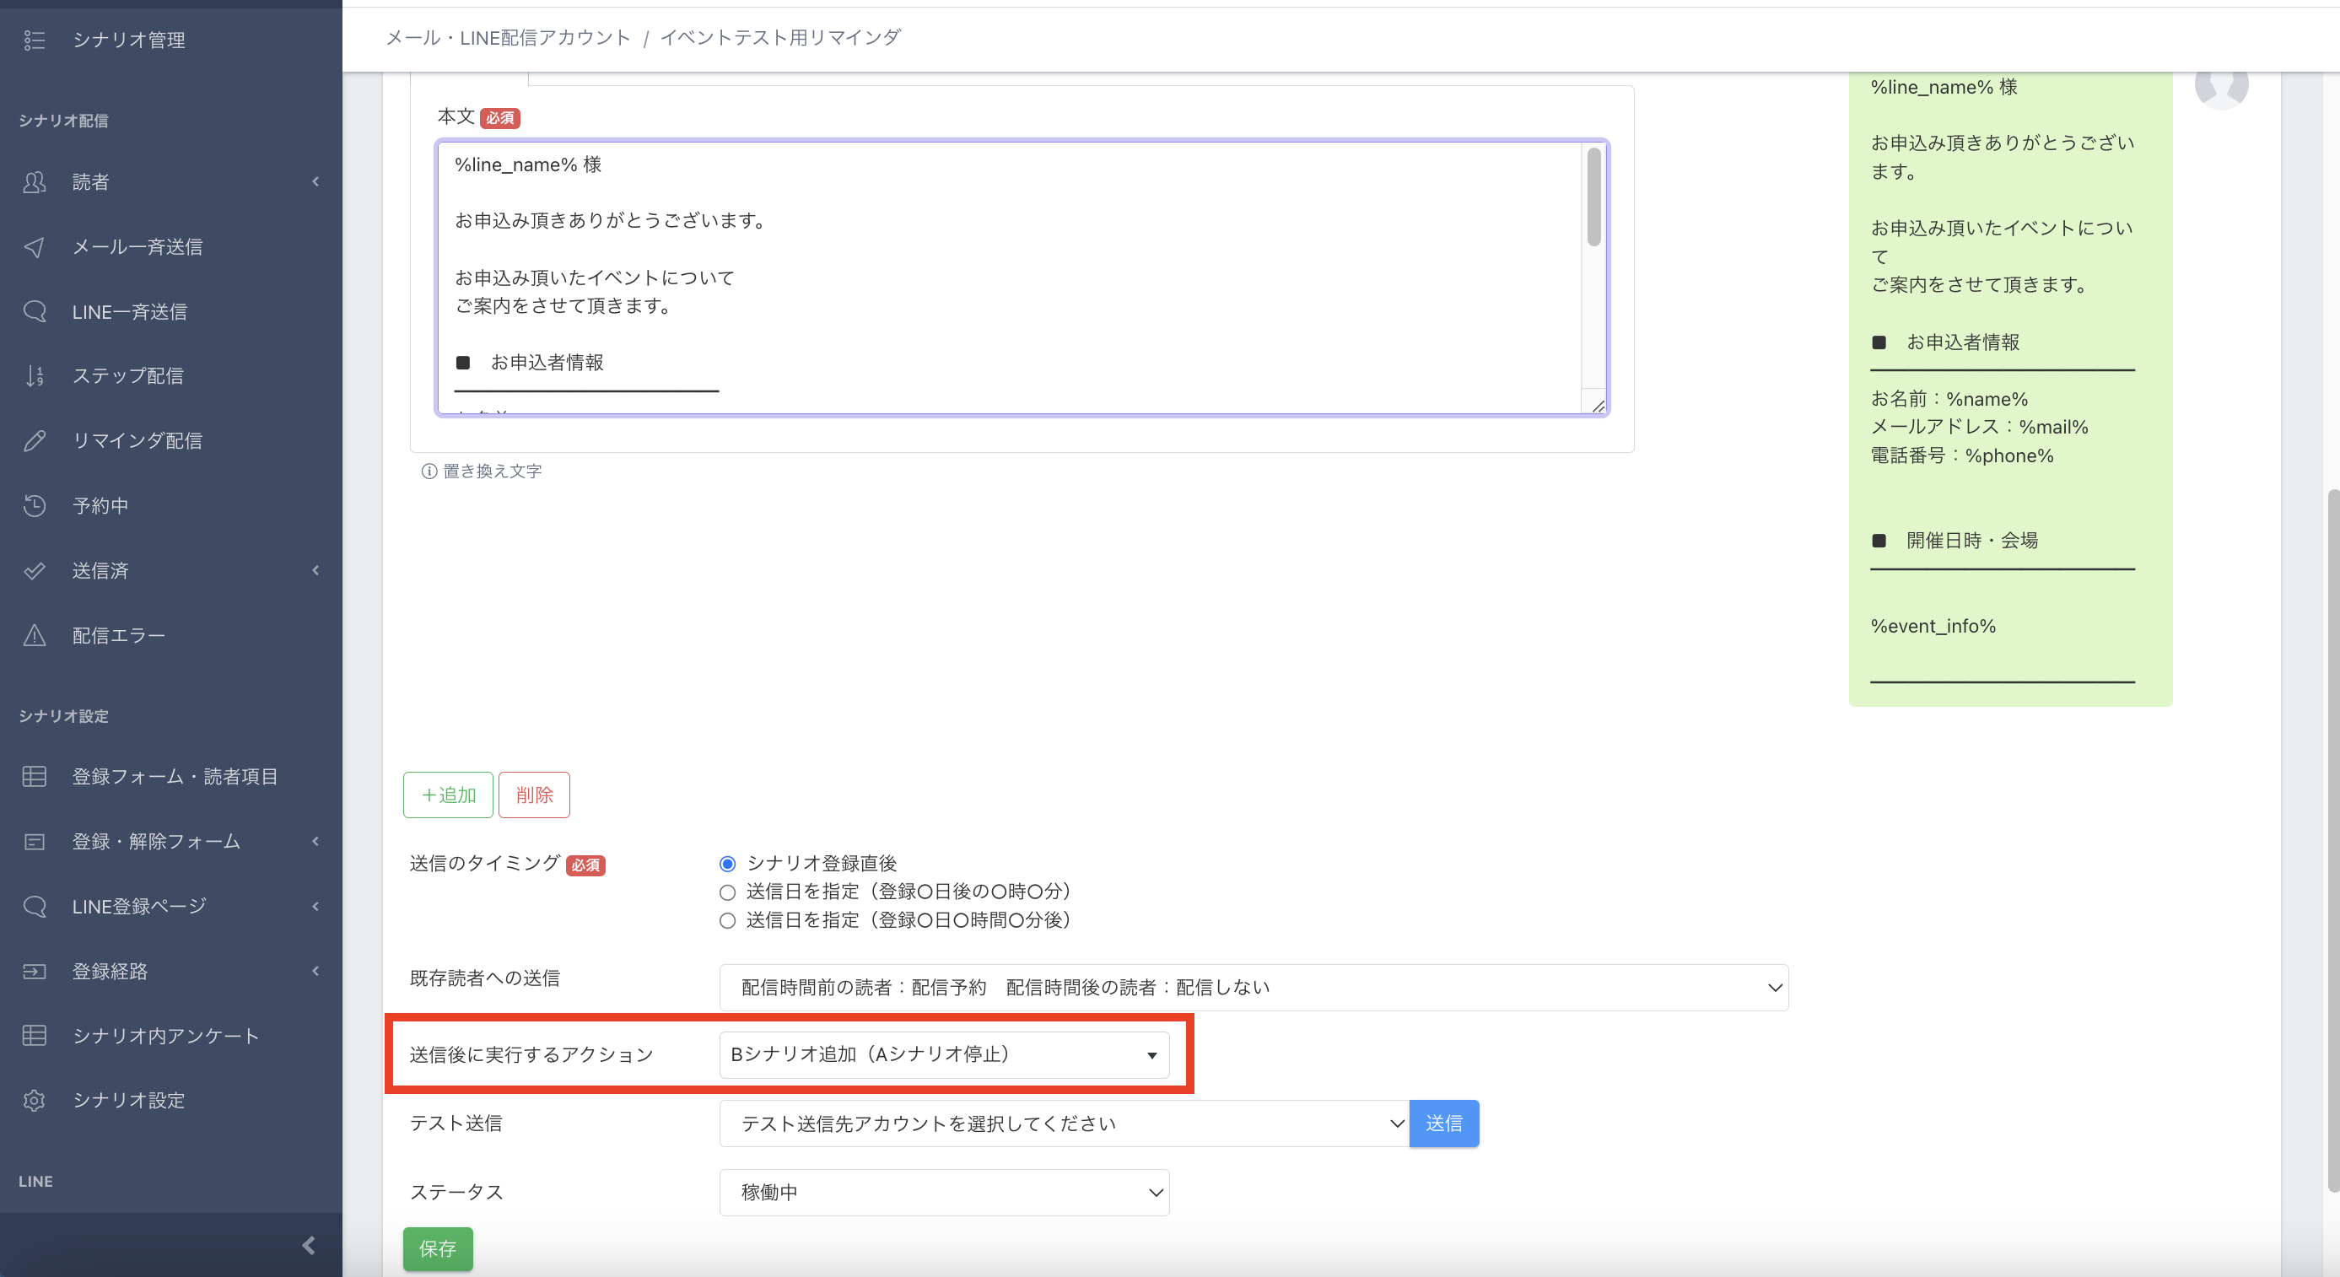This screenshot has height=1277, width=2340.
Task: Select シナリオ登録直後 radio option
Action: click(726, 864)
